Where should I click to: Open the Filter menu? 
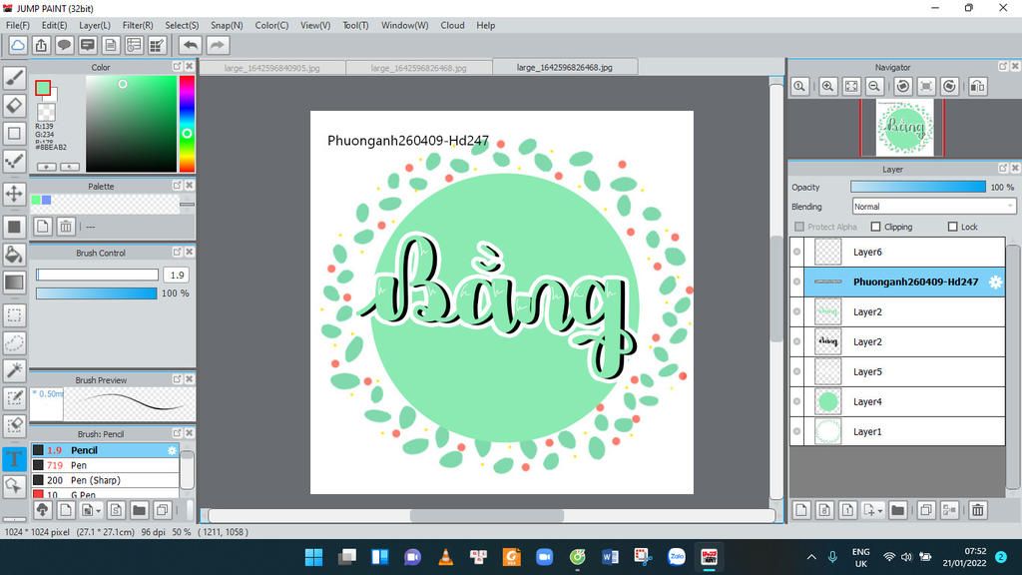(138, 25)
